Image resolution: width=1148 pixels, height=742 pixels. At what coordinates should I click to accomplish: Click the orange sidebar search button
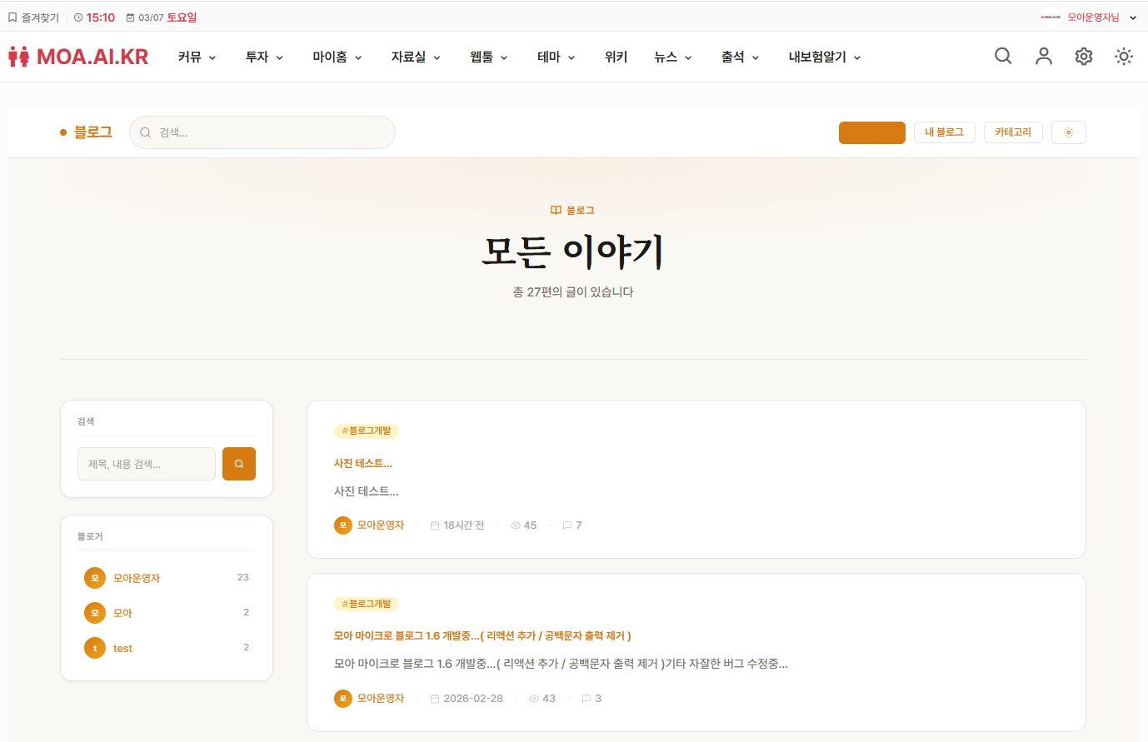pos(238,464)
